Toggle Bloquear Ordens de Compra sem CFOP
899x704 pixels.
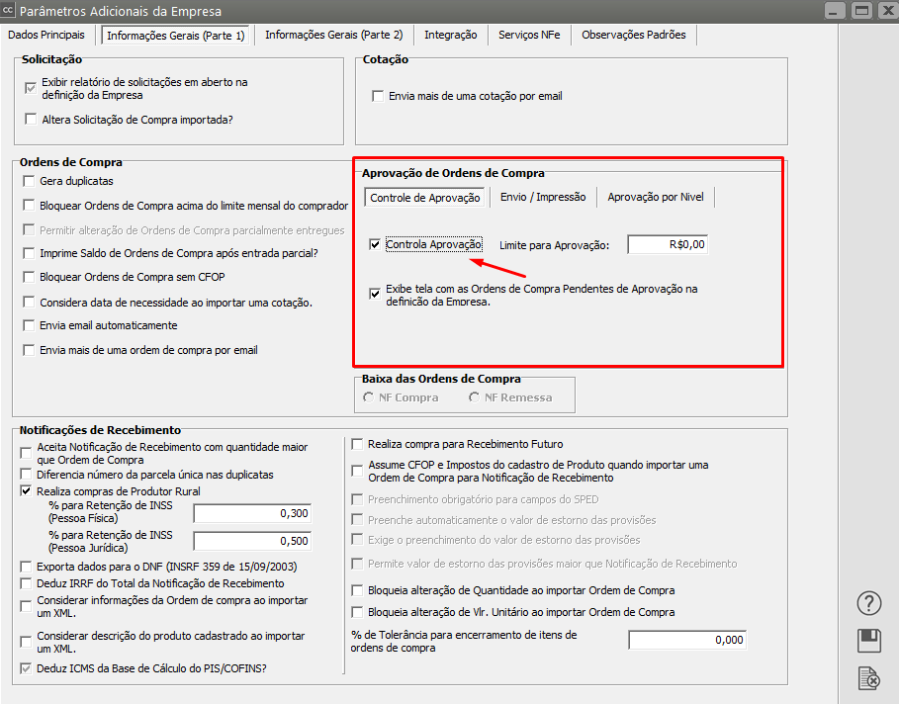(x=28, y=278)
